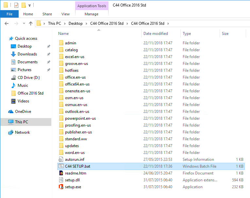The height and width of the screenshot is (198, 250).
Task: Select Downloads in Quick access sidebar
Action: click(x=27, y=54)
